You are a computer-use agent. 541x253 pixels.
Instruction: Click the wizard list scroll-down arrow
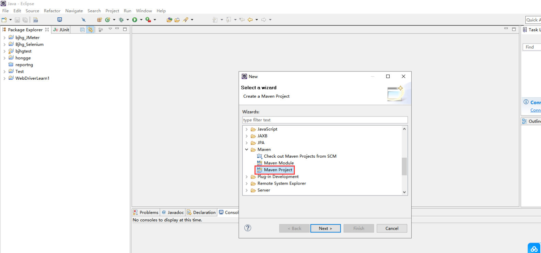(x=404, y=192)
